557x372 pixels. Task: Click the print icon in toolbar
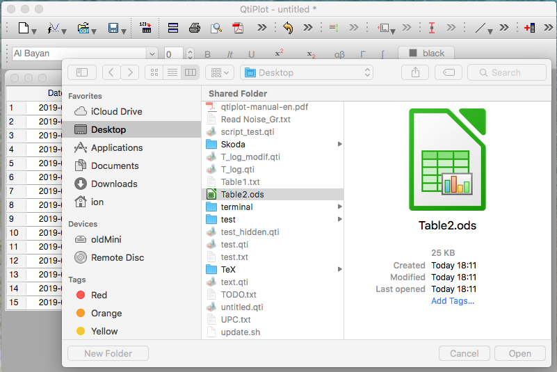point(195,29)
